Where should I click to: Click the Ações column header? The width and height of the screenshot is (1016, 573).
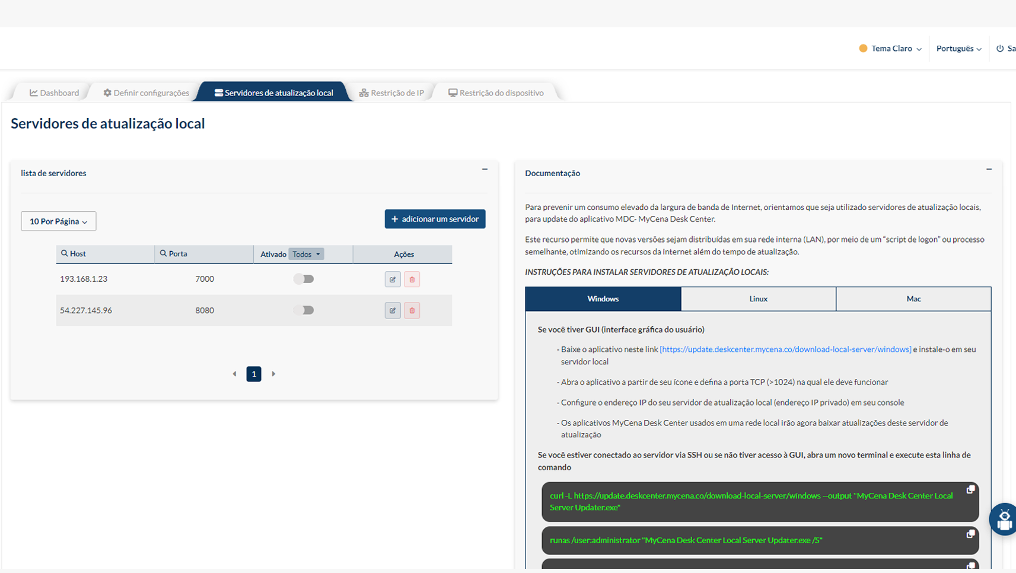(x=403, y=254)
